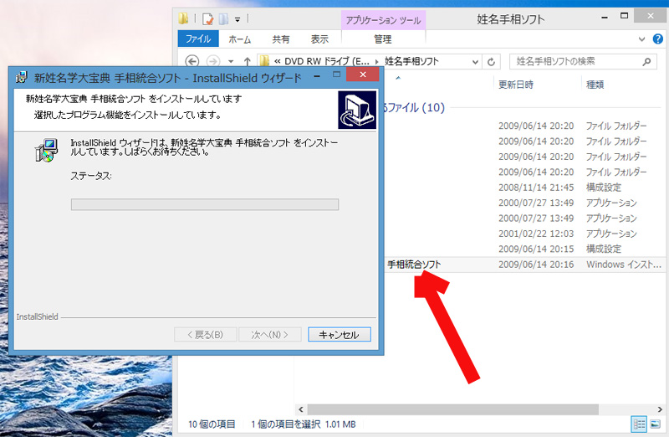Click the new folder icon in quick access toolbar
This screenshot has height=437, width=669.
pyautogui.click(x=223, y=18)
